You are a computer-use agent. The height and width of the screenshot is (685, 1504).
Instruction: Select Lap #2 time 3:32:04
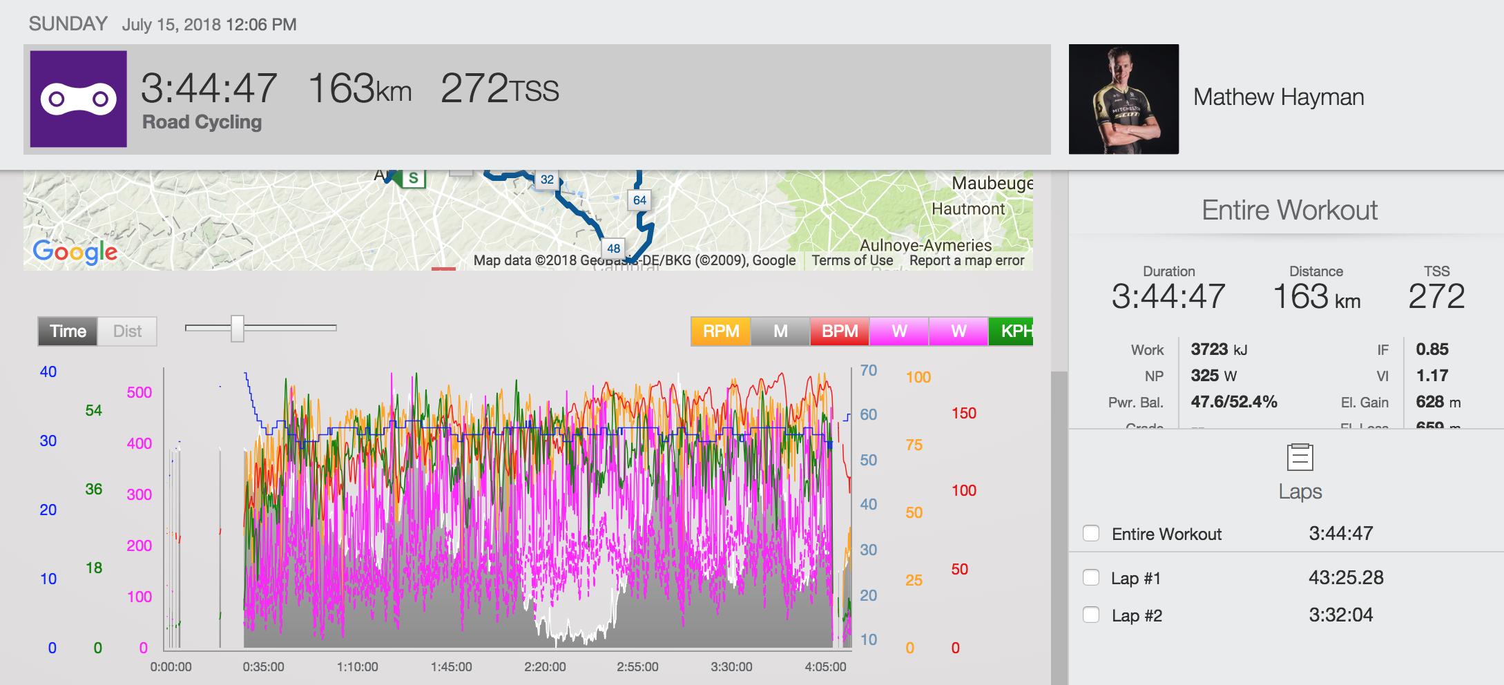click(1341, 615)
